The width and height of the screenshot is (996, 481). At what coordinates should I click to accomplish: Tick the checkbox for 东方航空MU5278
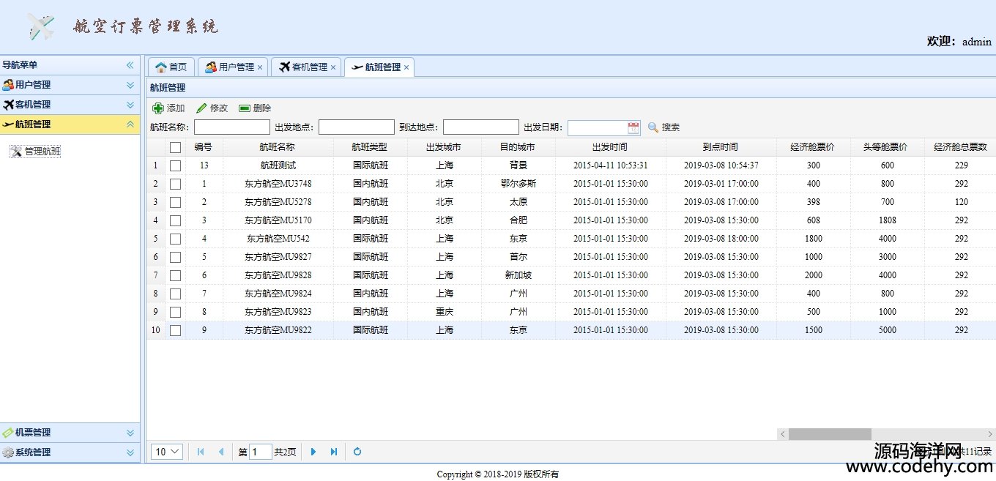[x=175, y=202]
